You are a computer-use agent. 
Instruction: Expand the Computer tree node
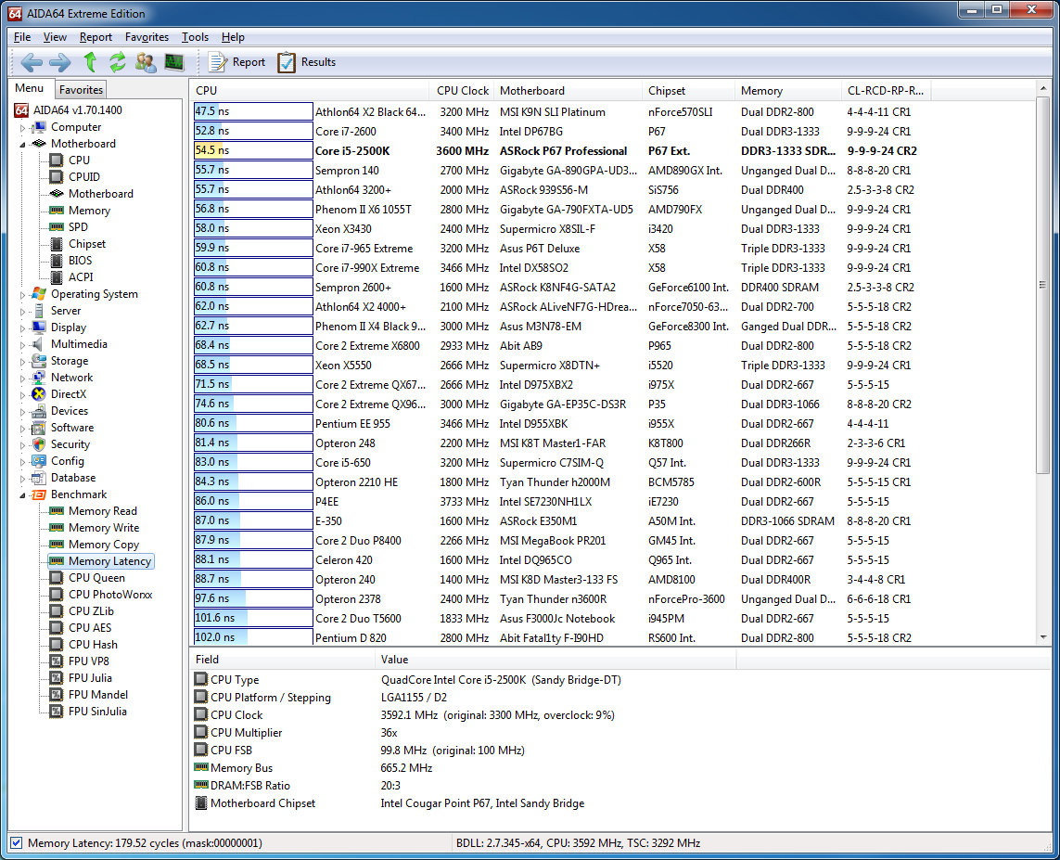click(x=23, y=128)
